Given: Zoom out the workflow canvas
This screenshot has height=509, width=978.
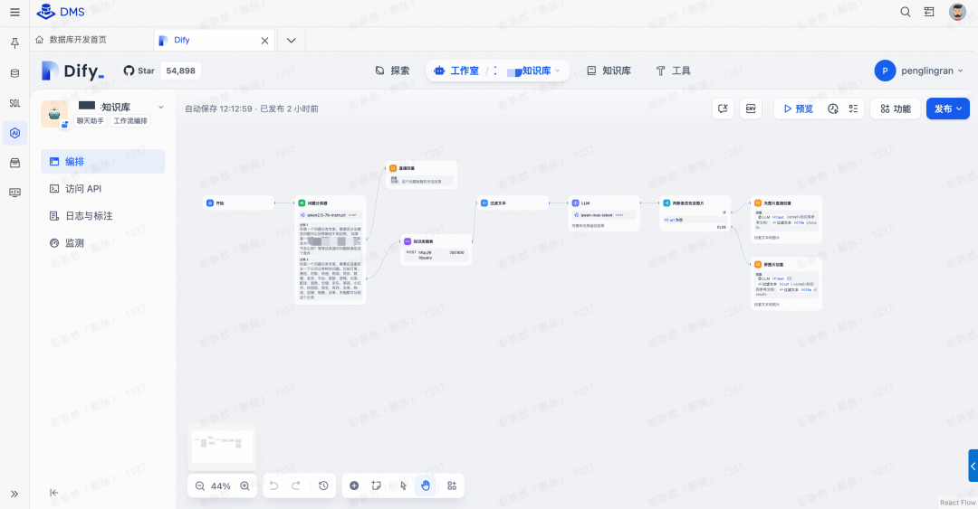Looking at the screenshot, I should pyautogui.click(x=199, y=486).
